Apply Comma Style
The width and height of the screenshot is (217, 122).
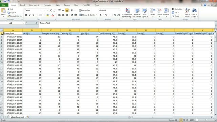[110, 15]
